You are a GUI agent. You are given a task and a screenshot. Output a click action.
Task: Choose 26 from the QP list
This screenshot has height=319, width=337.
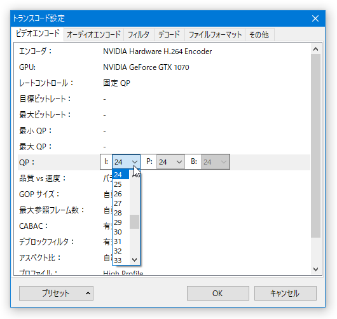(121, 194)
